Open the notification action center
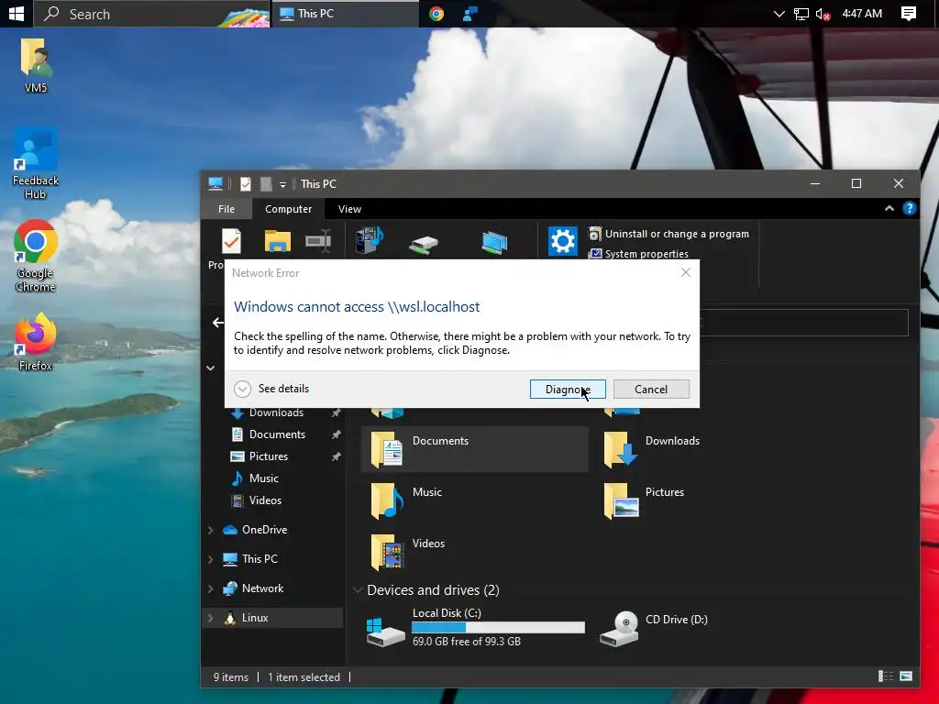The height and width of the screenshot is (704, 939). [909, 14]
